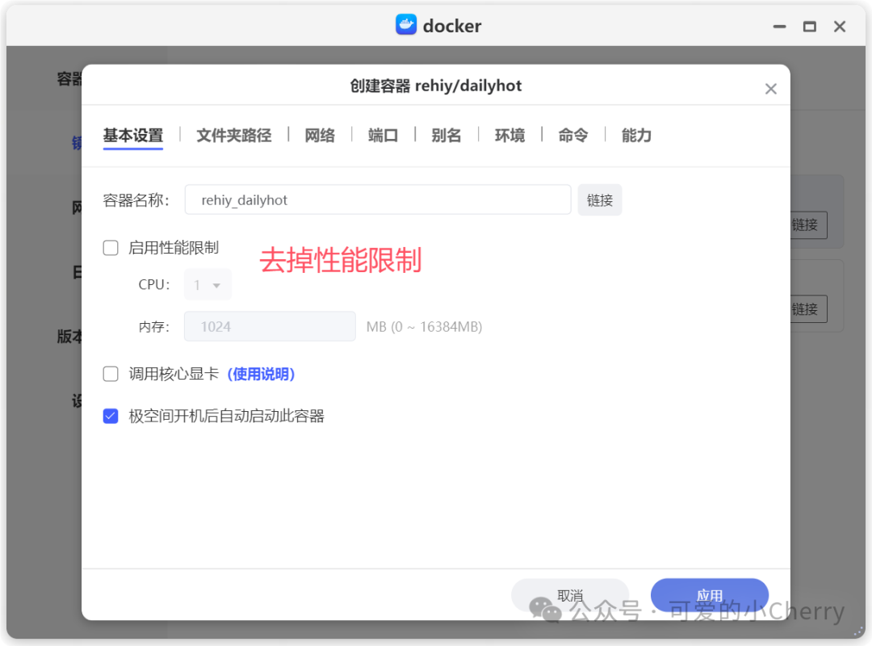
Task: Click the docker whale icon in title bar
Action: (x=406, y=25)
